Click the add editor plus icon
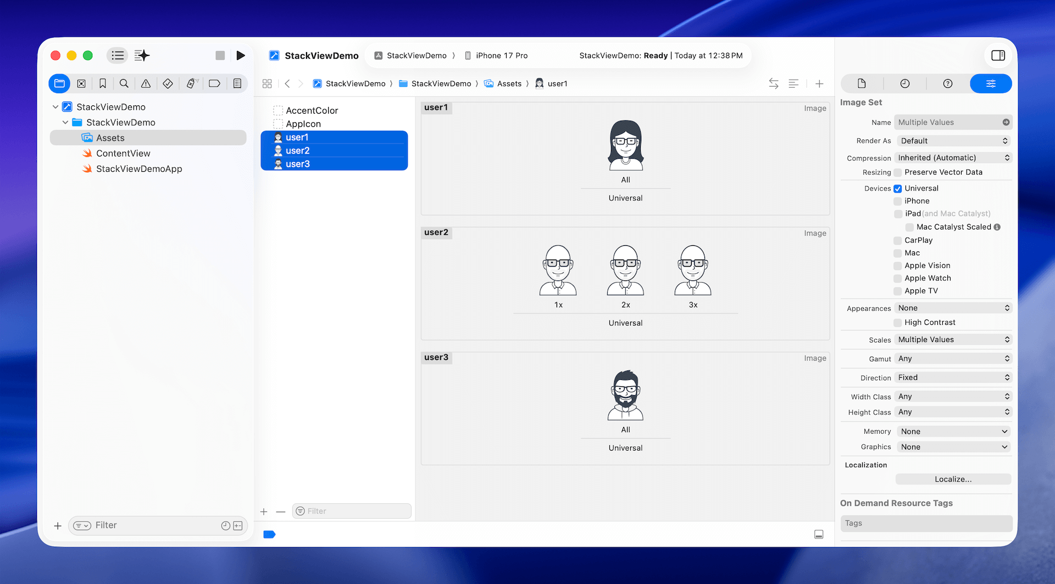Viewport: 1055px width, 584px height. [x=819, y=83]
